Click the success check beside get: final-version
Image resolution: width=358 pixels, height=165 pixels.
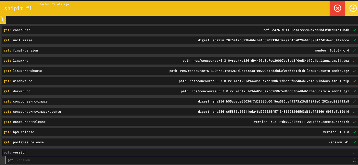[354, 50]
